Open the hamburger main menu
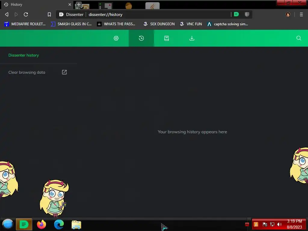Image resolution: width=308 pixels, height=231 pixels. coord(301,14)
